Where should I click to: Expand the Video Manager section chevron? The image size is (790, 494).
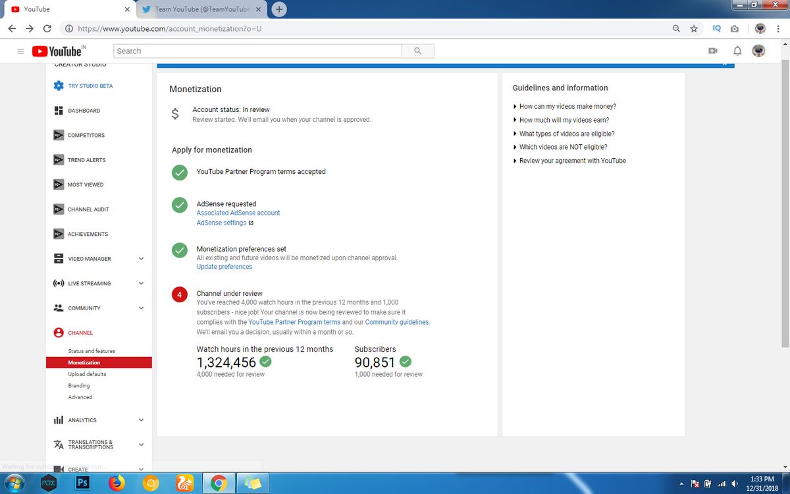(141, 259)
